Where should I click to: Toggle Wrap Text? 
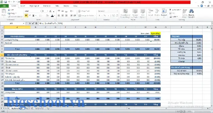84,11
